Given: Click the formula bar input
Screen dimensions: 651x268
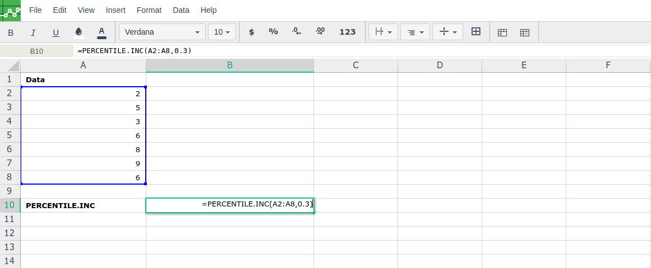Looking at the screenshot, I should pyautogui.click(x=359, y=51).
